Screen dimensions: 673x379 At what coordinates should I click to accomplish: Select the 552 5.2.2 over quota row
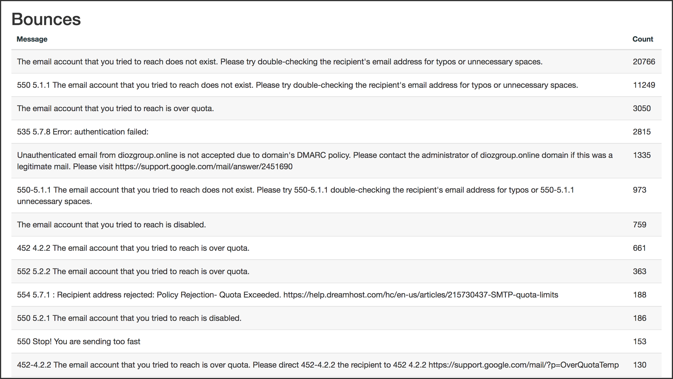point(133,271)
